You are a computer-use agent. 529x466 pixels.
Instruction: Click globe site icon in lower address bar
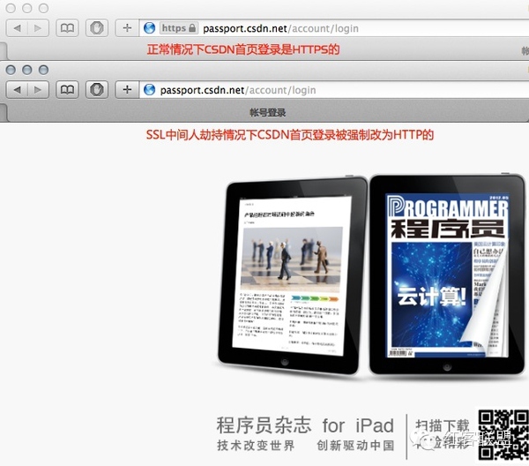[150, 90]
